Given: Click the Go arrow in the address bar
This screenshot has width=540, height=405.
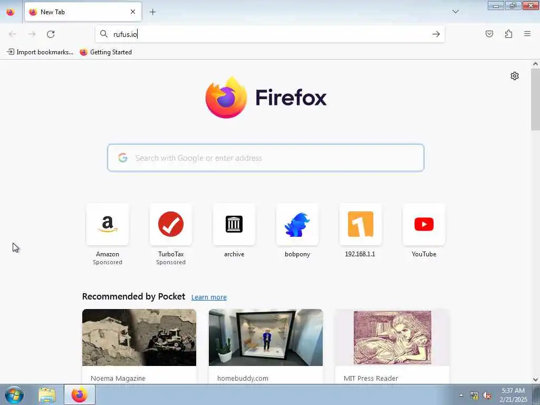Looking at the screenshot, I should (436, 34).
